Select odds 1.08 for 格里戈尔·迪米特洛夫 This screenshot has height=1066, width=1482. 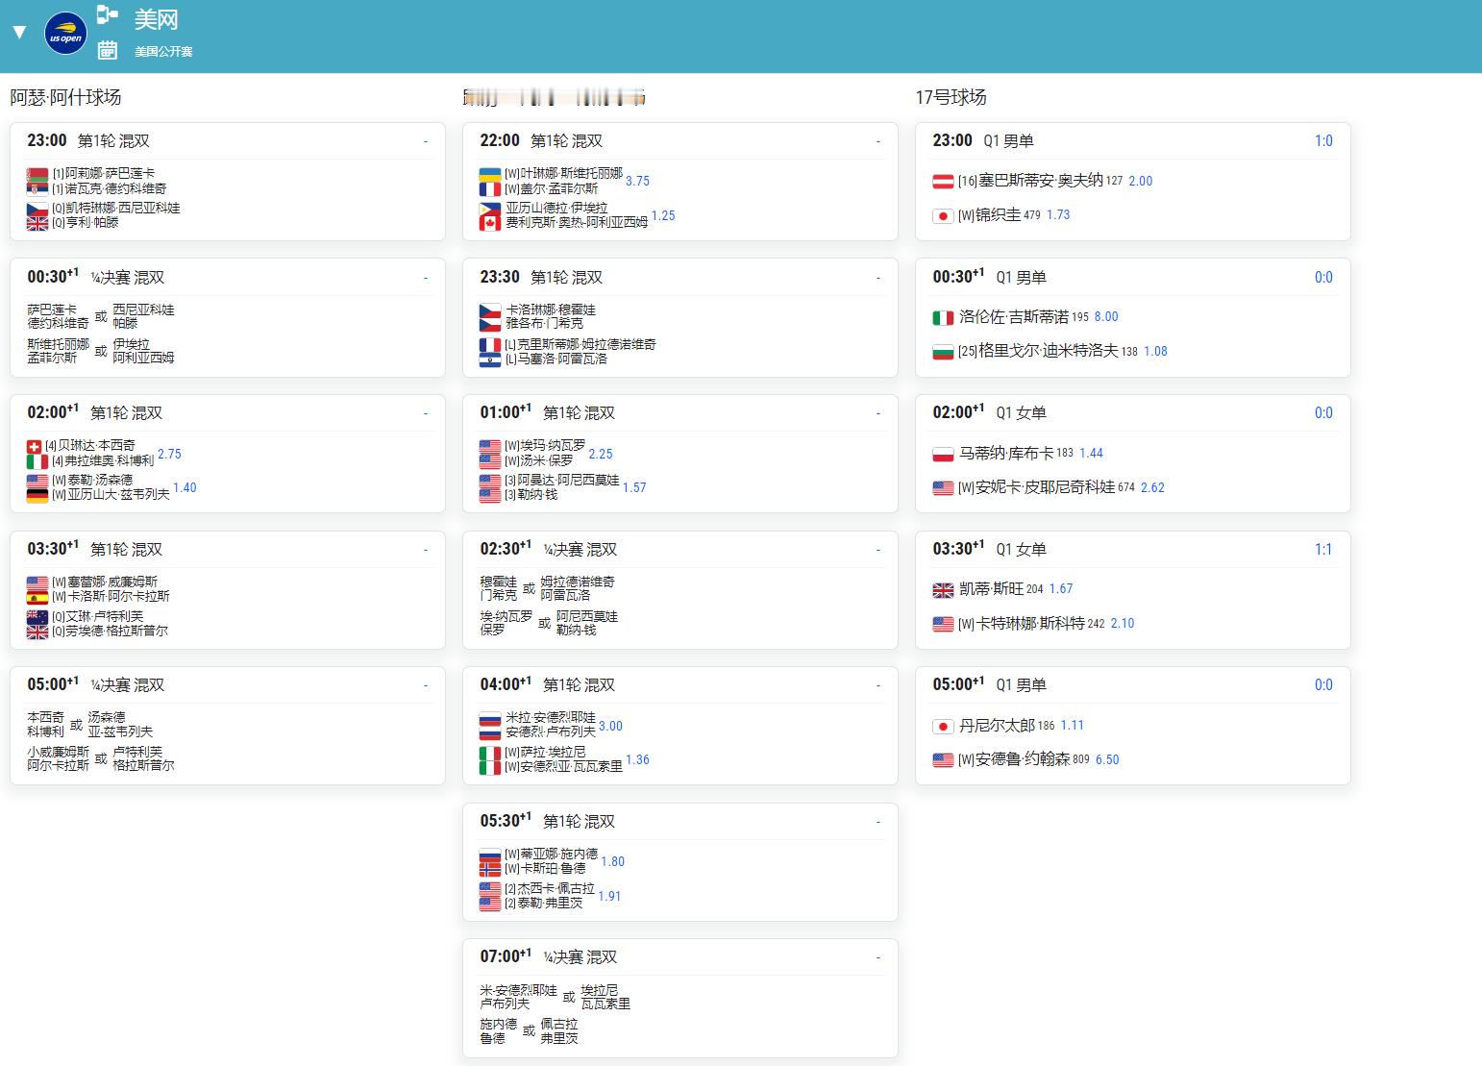(1155, 352)
